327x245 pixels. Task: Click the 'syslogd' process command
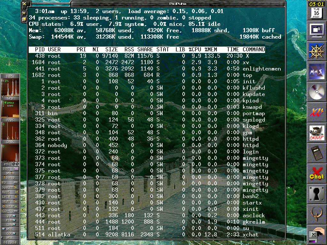click(254, 120)
